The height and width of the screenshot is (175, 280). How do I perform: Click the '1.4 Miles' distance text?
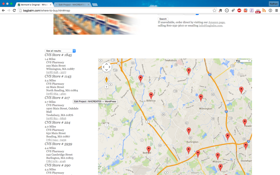pos(50,59)
